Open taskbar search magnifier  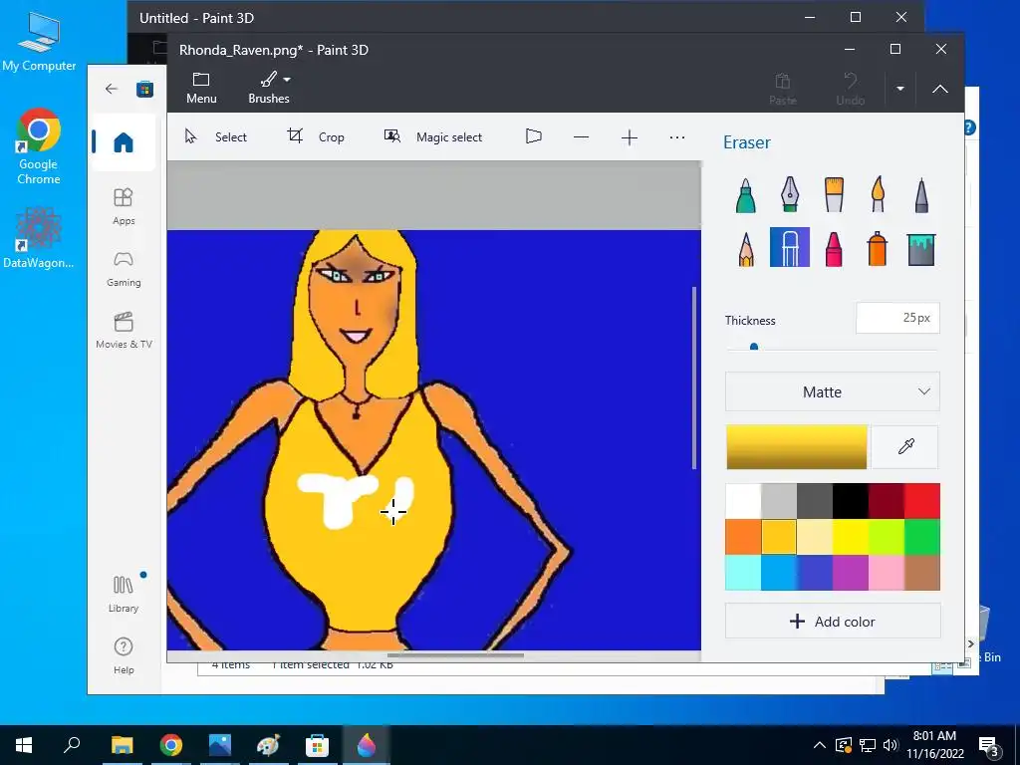pos(72,745)
